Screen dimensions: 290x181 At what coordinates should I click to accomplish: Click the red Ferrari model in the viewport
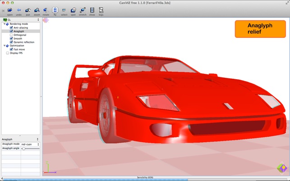point(177,100)
